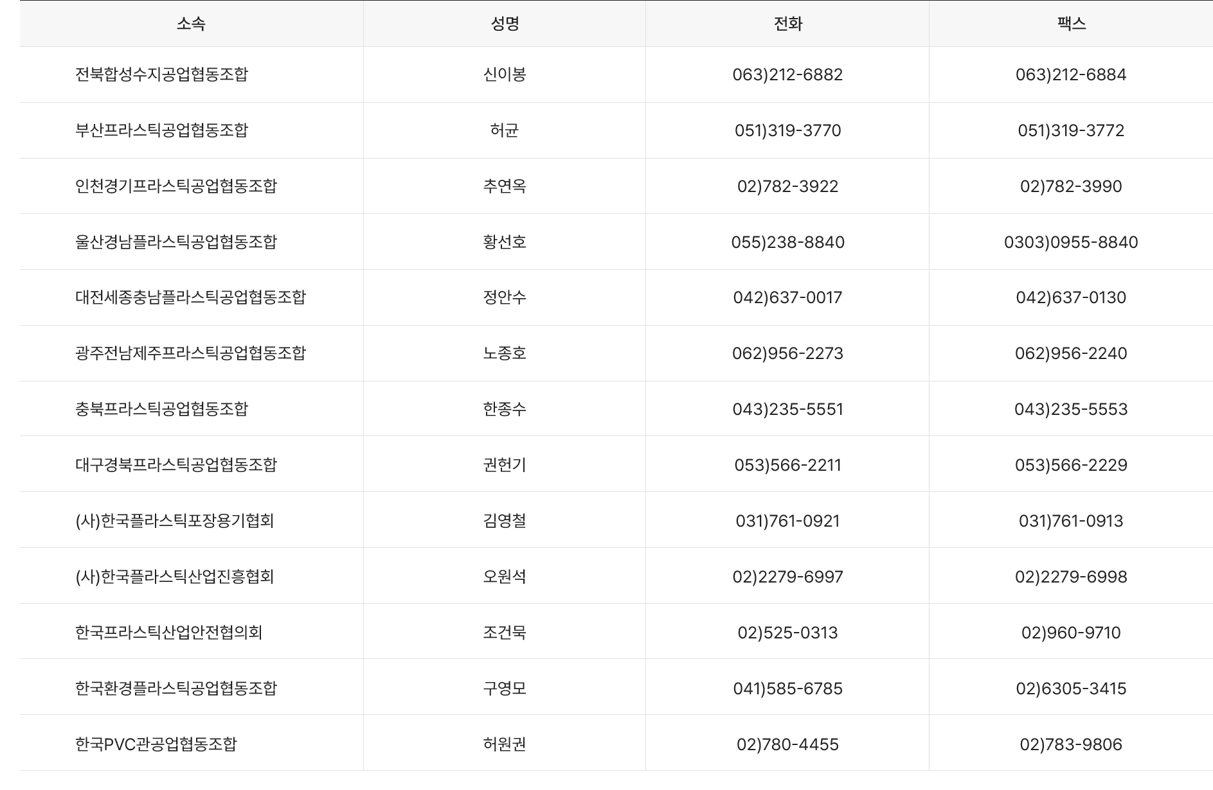The width and height of the screenshot is (1213, 790).
Task: Click the 성명 column header
Action: [505, 24]
